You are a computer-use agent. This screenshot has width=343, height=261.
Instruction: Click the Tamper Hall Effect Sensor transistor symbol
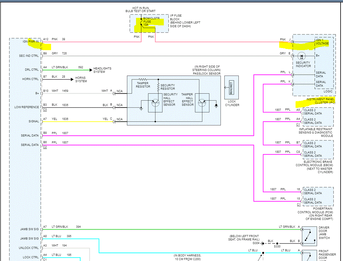point(202,103)
